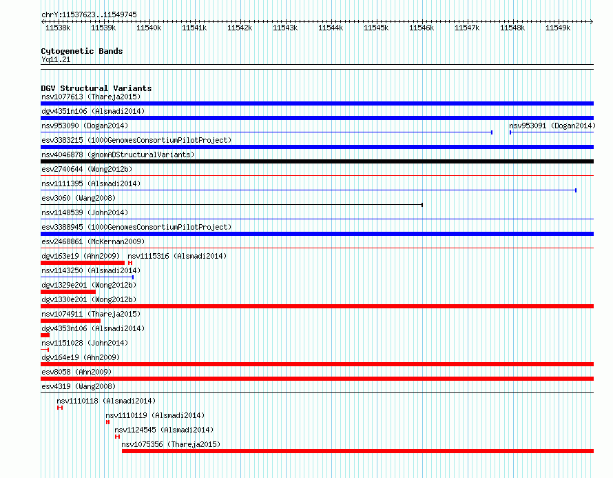Click the black nsv4046878 variant bar
613x478 pixels.
317,161
